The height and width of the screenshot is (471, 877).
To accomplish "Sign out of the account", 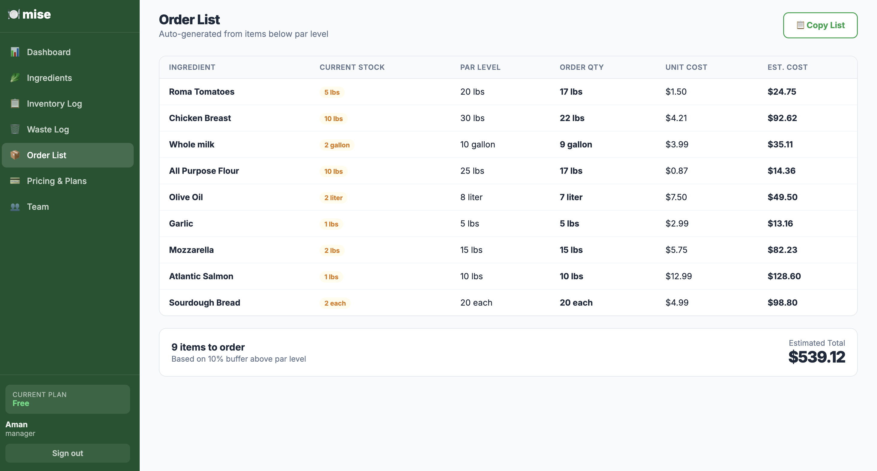I will [68, 453].
